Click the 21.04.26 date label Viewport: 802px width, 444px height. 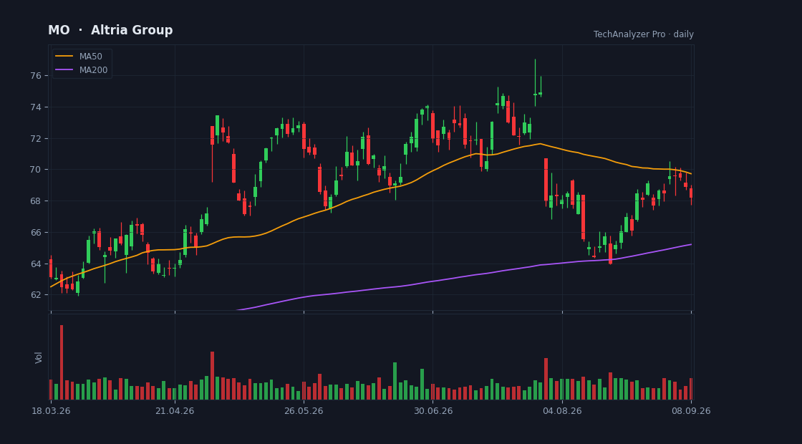click(x=175, y=411)
